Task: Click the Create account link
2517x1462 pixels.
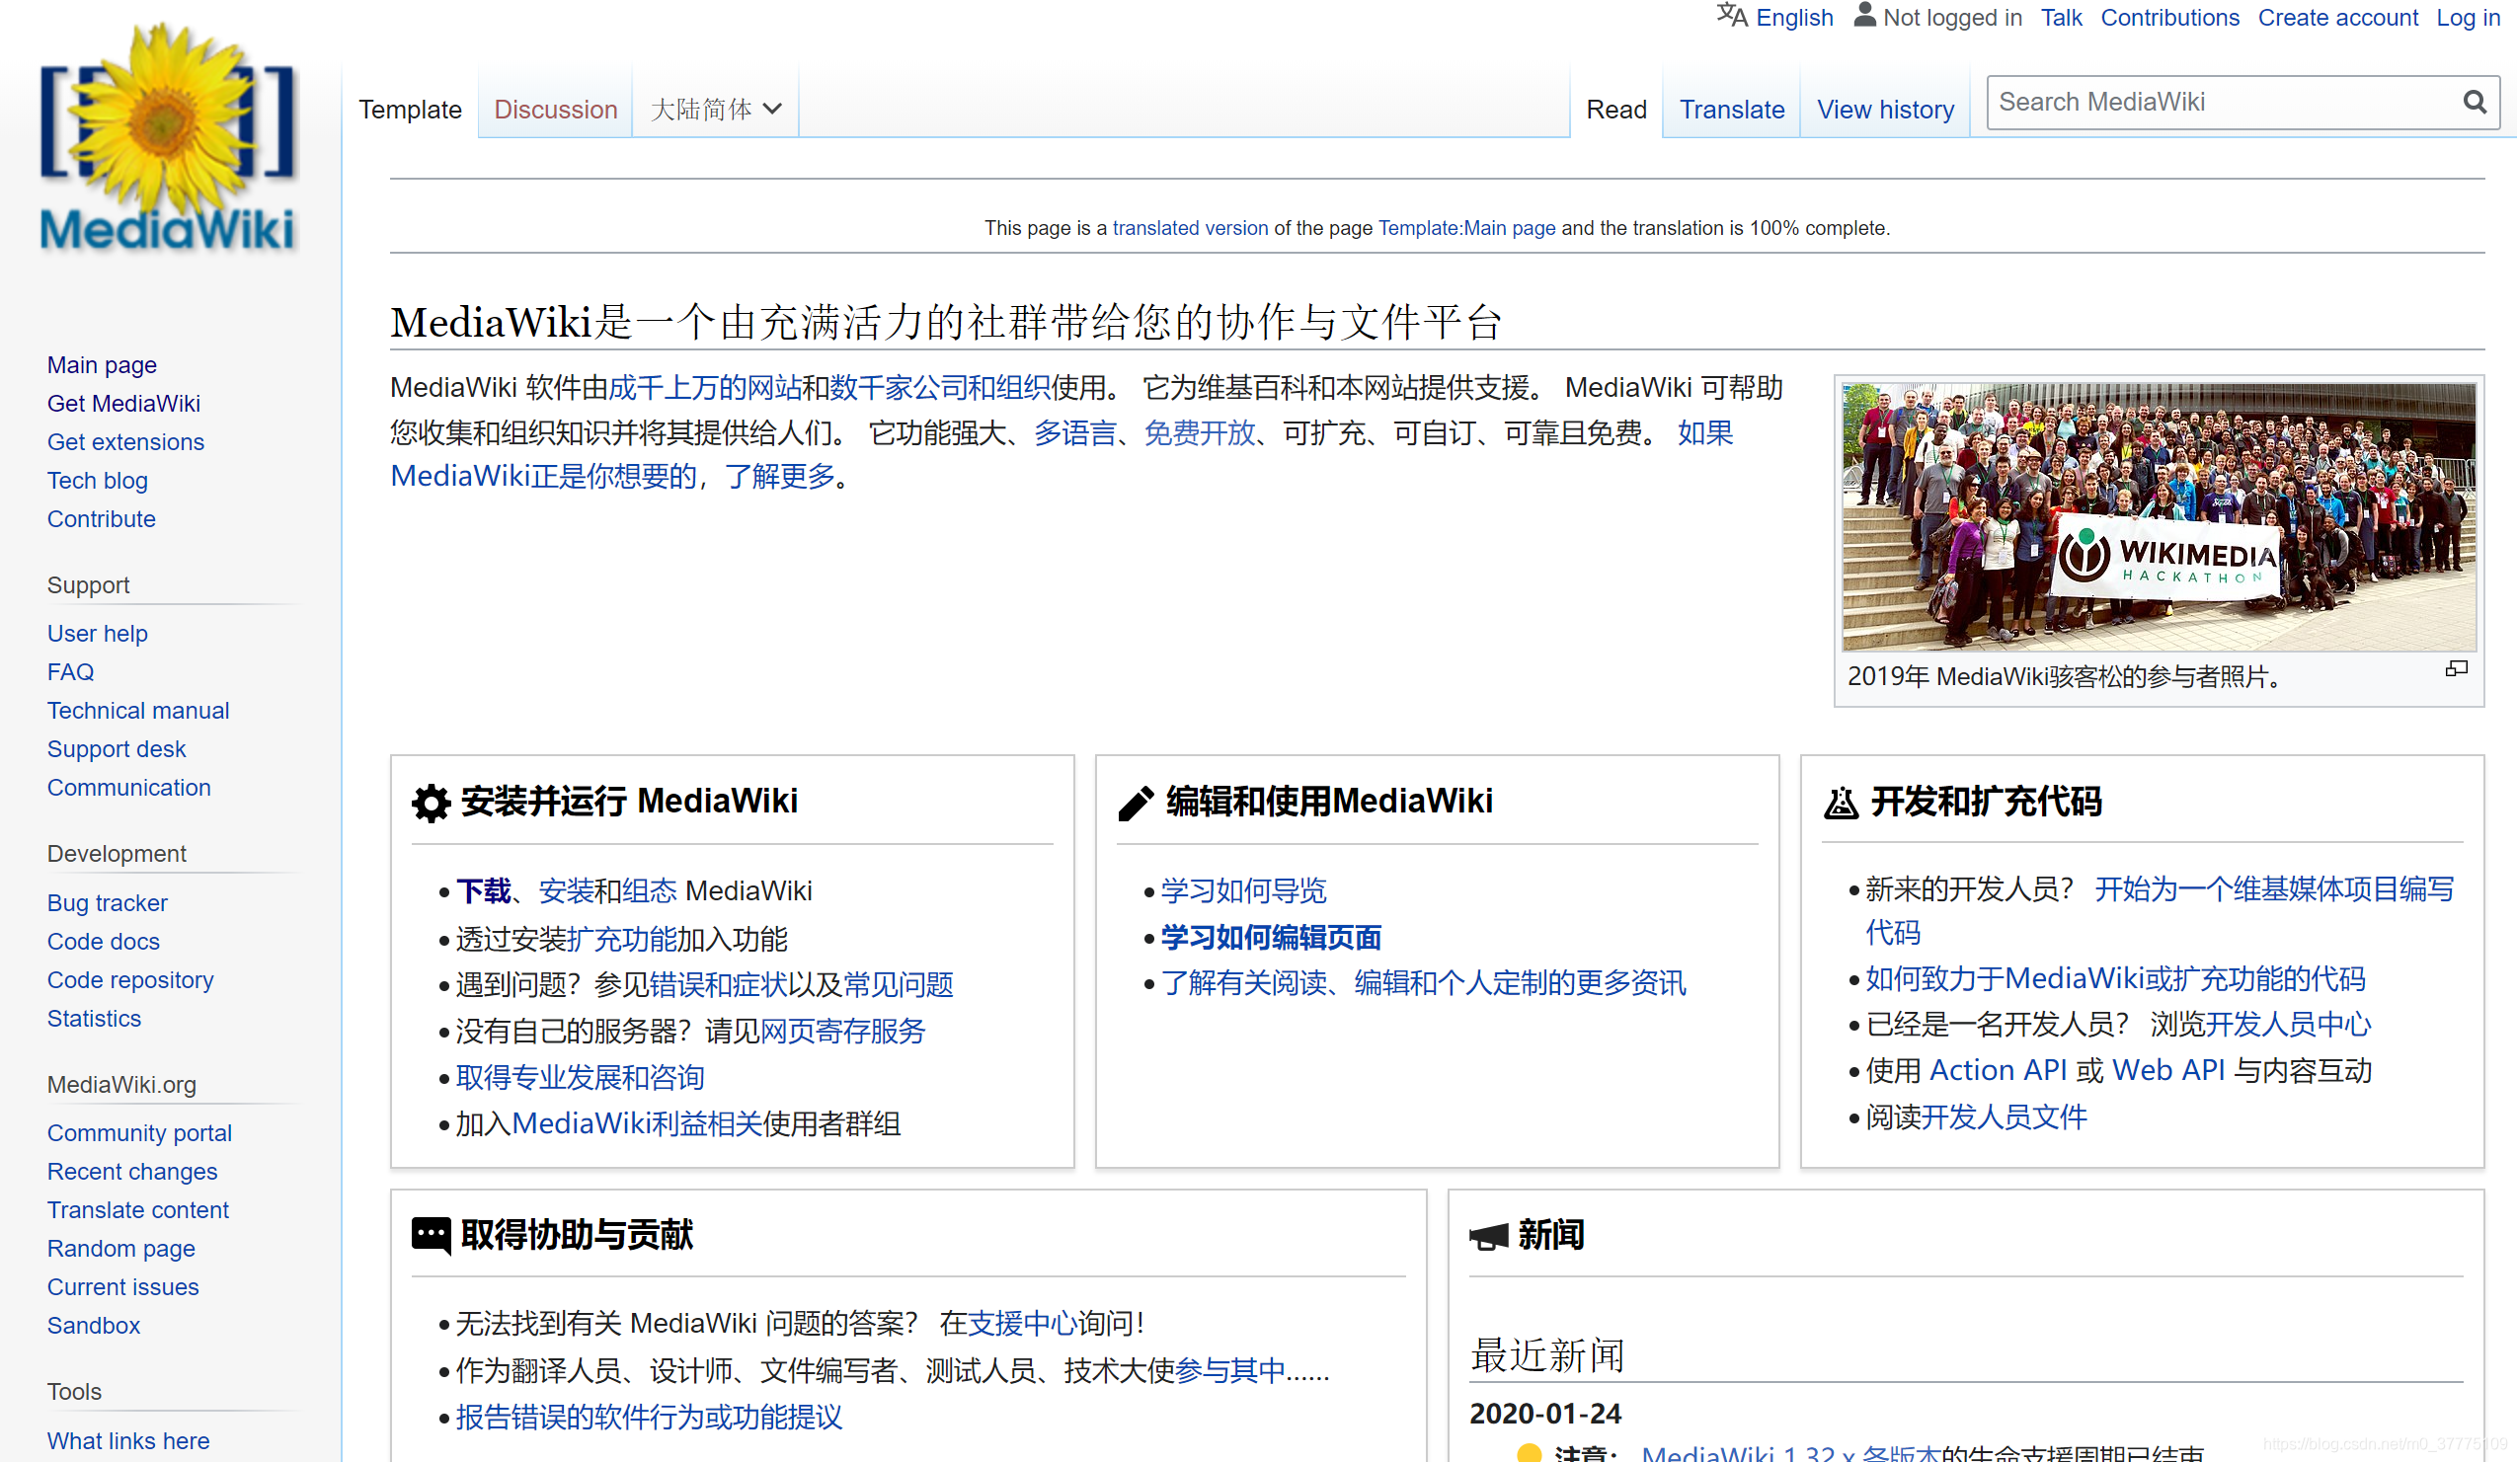Action: tap(2337, 17)
